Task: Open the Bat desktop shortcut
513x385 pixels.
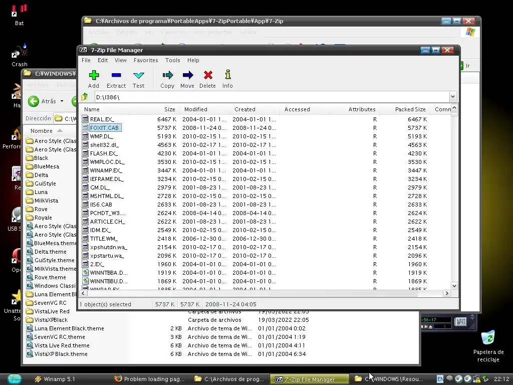Action: [x=20, y=15]
